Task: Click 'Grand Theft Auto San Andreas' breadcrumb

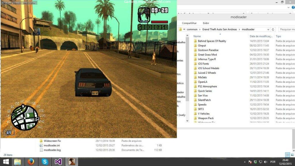Action: click(220, 29)
